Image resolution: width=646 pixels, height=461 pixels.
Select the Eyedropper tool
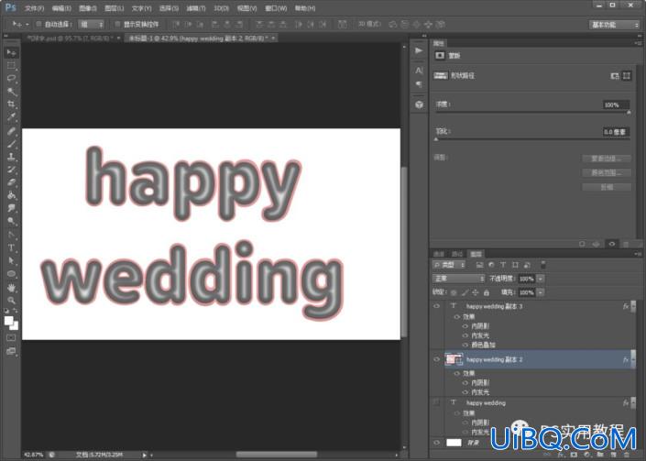(11, 117)
